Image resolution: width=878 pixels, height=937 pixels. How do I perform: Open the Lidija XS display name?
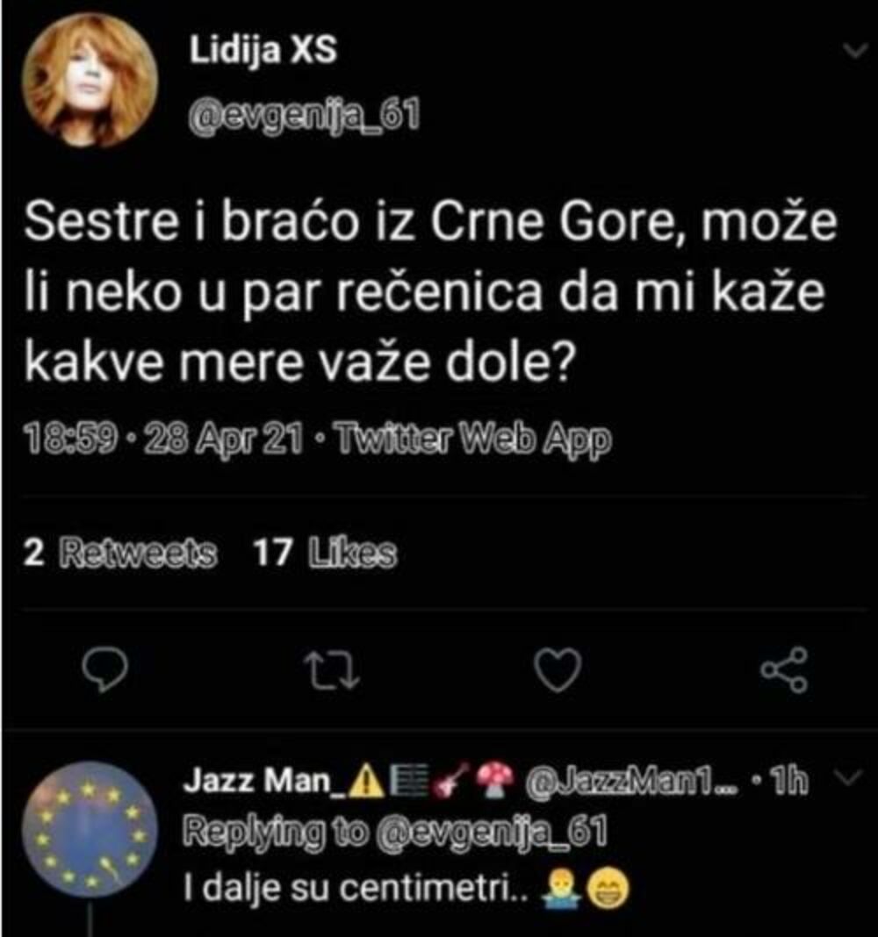tap(263, 51)
